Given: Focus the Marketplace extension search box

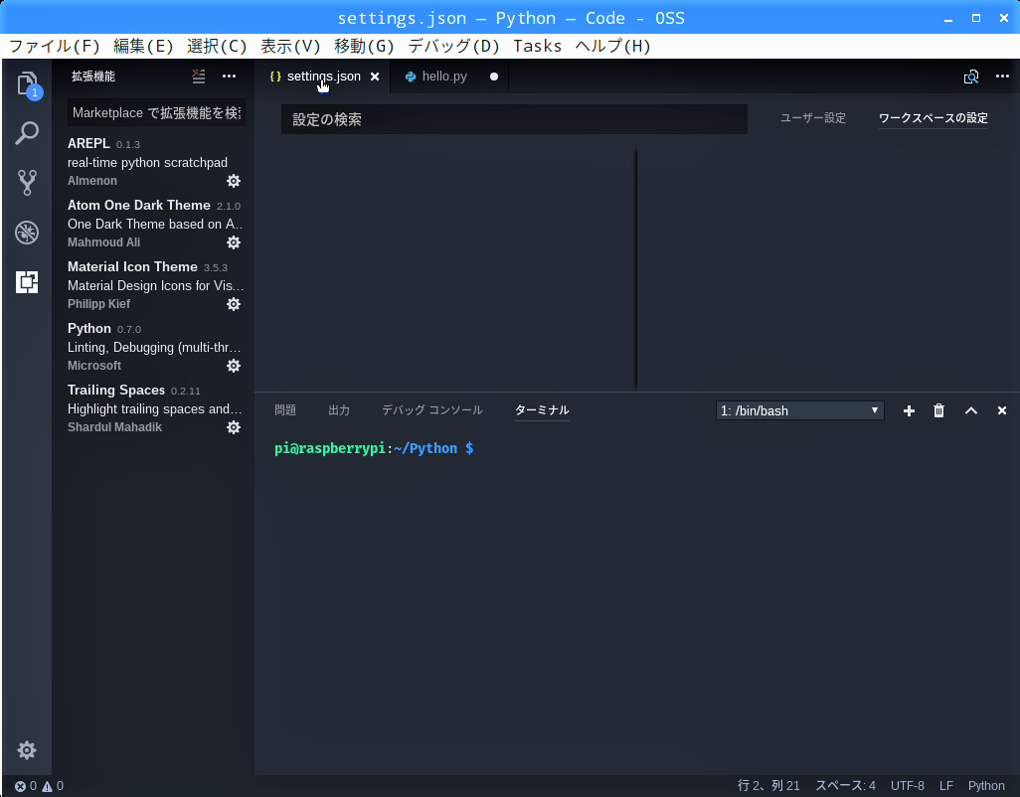Looking at the screenshot, I should (156, 113).
